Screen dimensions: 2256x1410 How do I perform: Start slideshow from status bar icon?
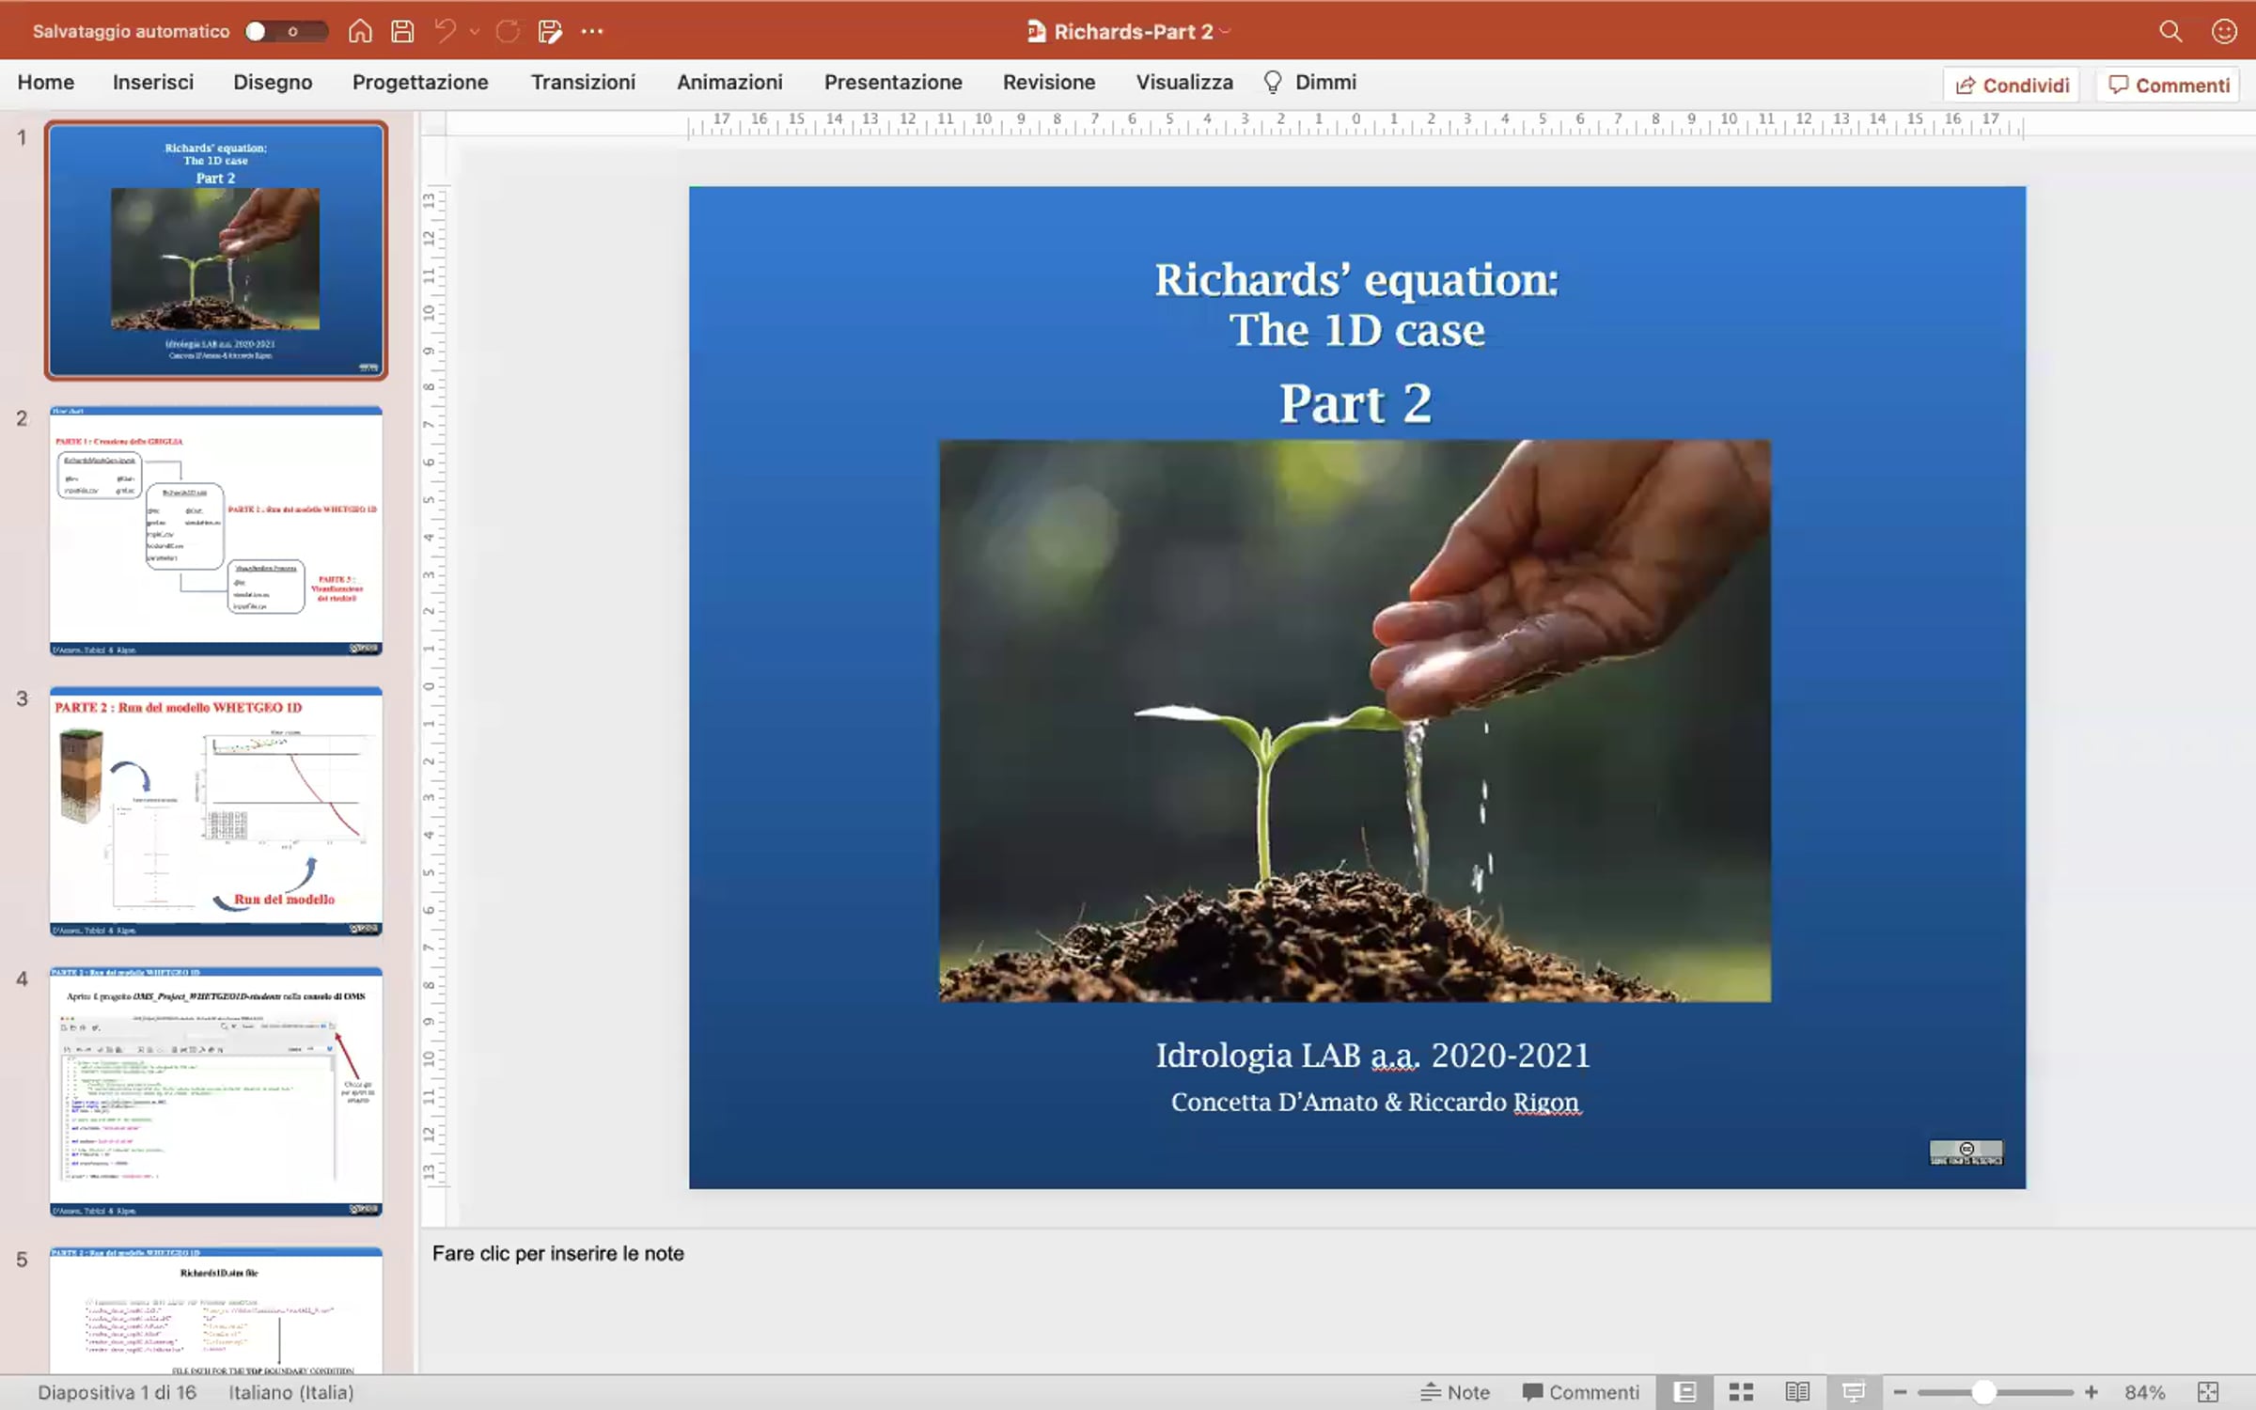1854,1392
